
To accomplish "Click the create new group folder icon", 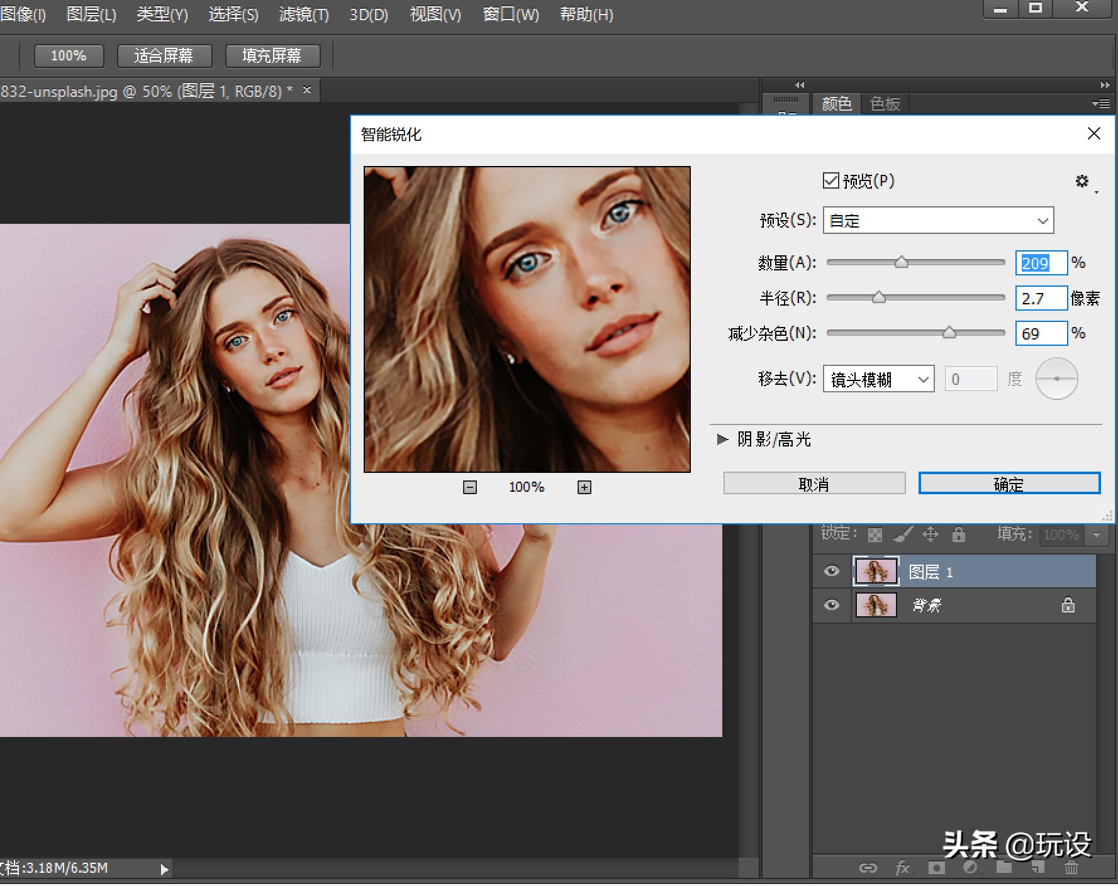I will [x=1004, y=868].
